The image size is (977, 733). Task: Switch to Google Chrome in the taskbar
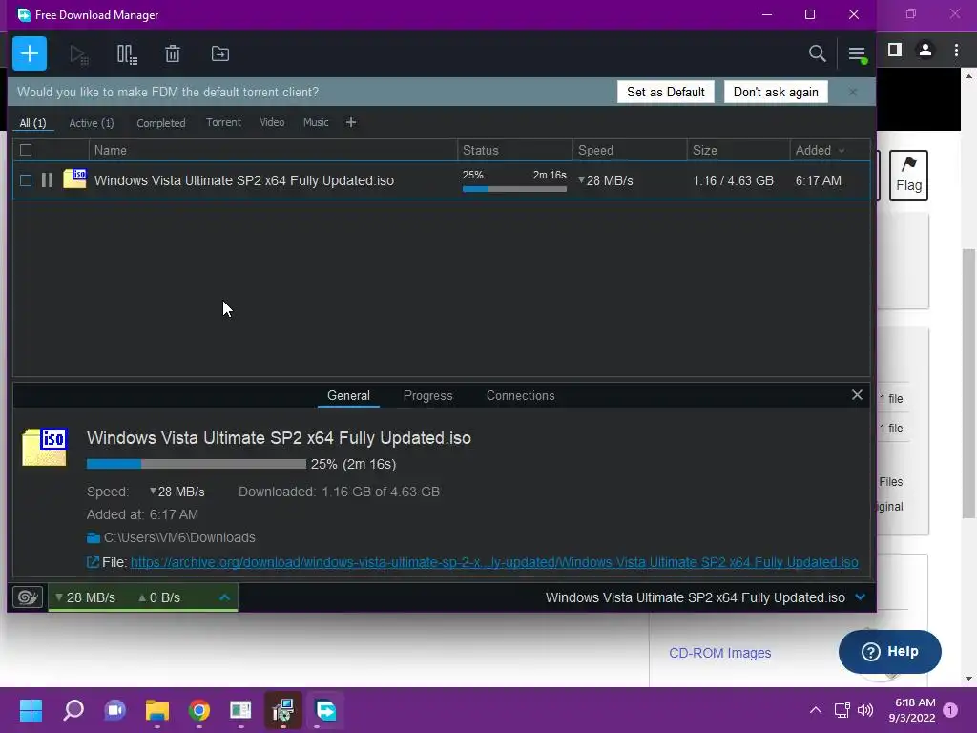(199, 710)
